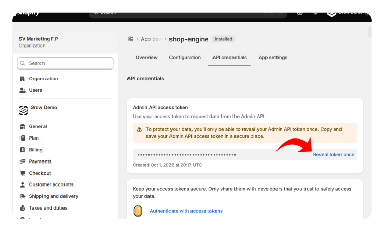Screen dimensions: 384x231
Task: Click the Checkout cart icon
Action: tap(23, 173)
